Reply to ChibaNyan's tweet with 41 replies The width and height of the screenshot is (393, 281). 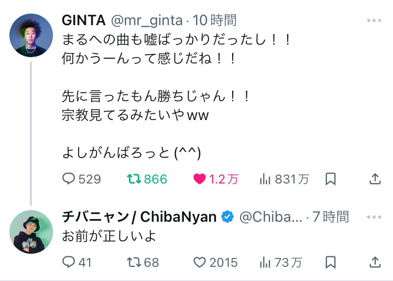(77, 262)
